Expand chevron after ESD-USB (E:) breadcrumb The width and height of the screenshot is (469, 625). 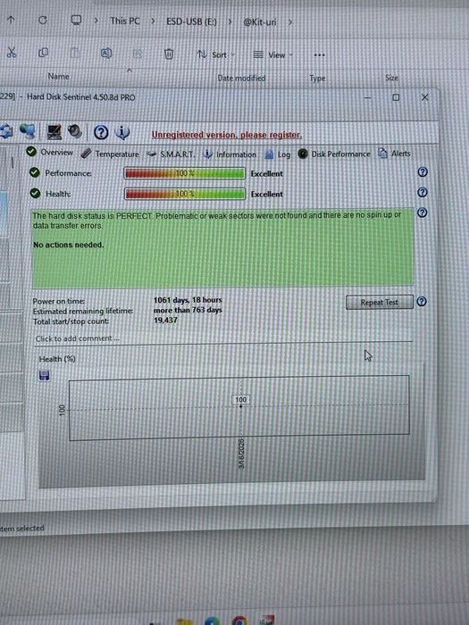230,22
